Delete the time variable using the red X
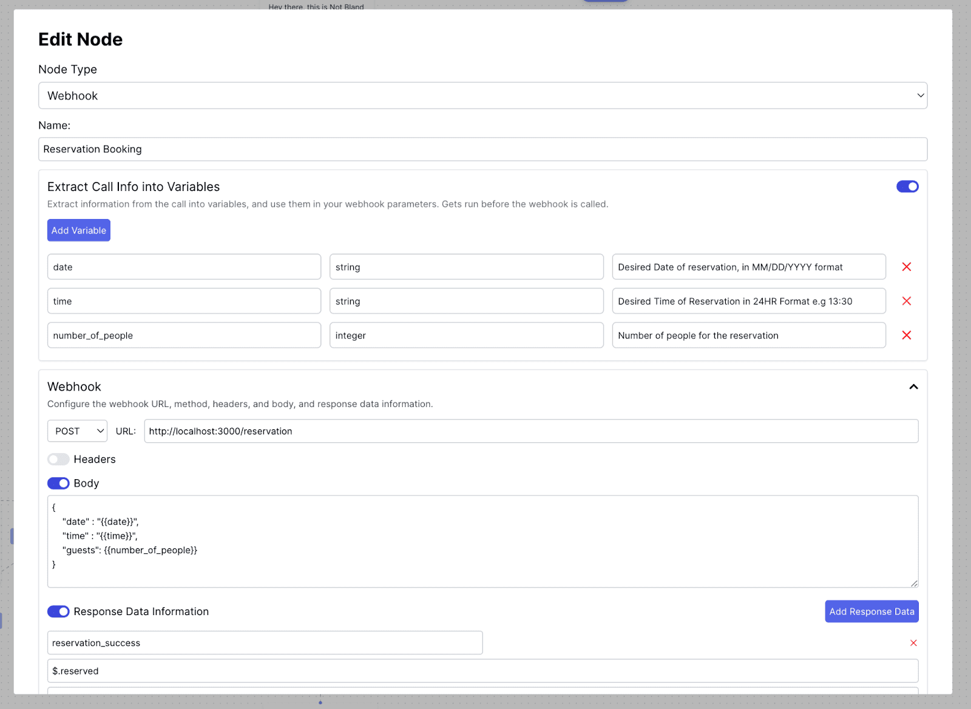Screen dimensions: 971x709 point(907,301)
